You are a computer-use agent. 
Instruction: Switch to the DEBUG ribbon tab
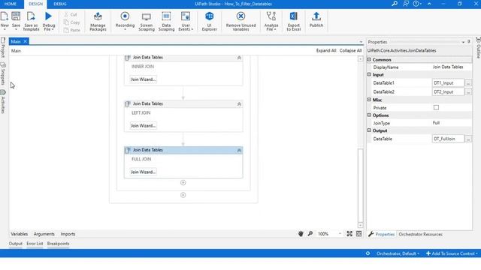(60, 4)
